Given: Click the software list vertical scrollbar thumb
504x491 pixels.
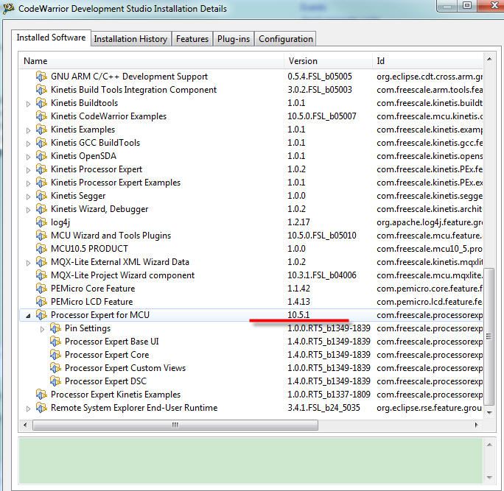Looking at the screenshot, I should (x=489, y=336).
